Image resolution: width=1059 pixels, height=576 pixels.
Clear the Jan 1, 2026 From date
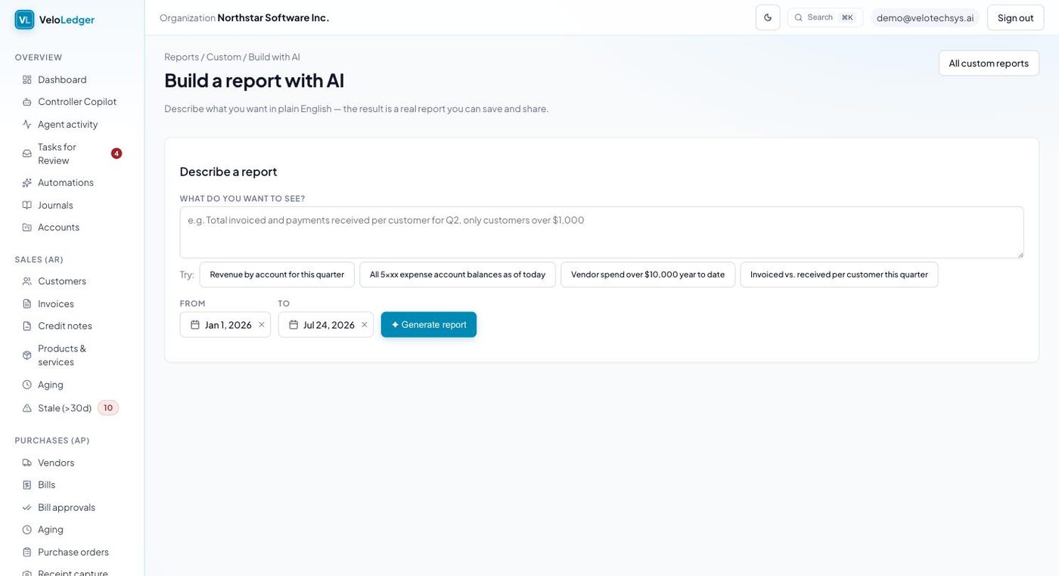coord(262,325)
